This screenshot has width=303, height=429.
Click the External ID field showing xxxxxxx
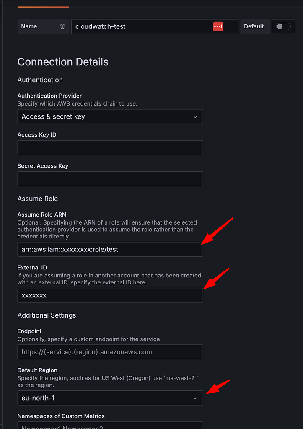110,295
